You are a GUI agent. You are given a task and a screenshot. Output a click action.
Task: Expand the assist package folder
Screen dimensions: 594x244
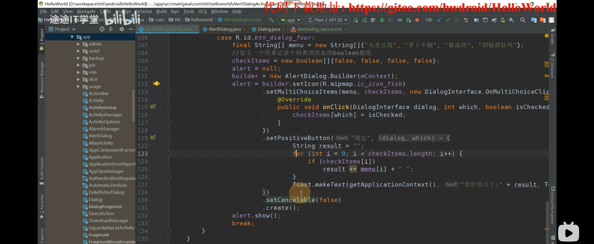tap(78, 51)
